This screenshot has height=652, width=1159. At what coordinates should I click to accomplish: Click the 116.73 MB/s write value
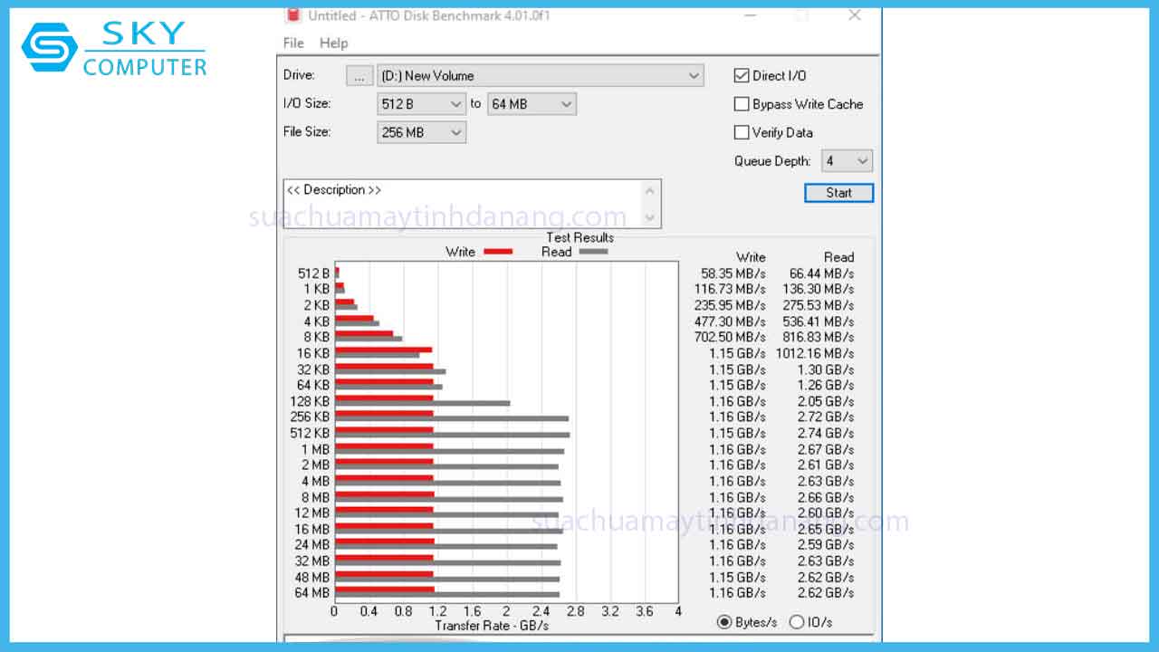730,289
